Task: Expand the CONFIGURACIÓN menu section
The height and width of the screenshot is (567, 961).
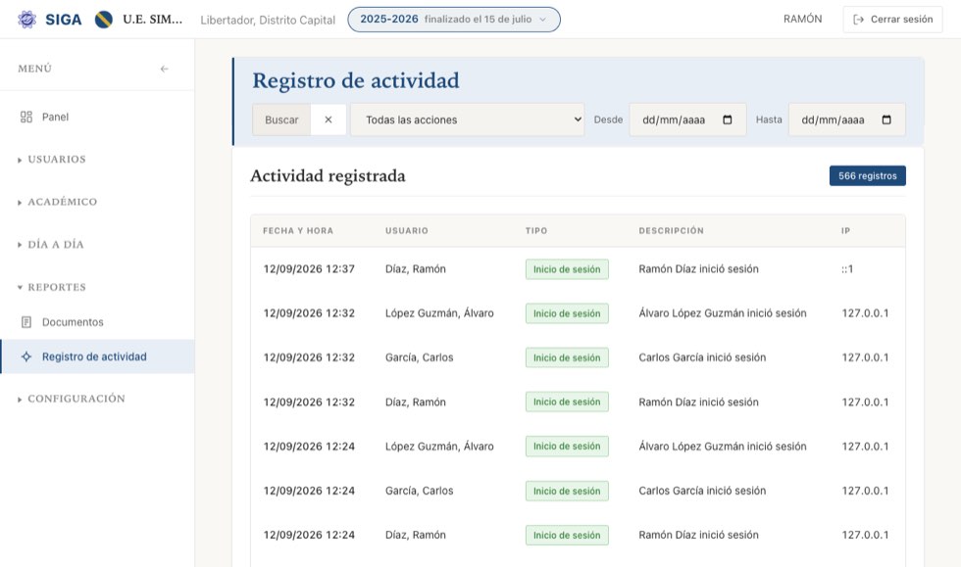Action: tap(72, 399)
